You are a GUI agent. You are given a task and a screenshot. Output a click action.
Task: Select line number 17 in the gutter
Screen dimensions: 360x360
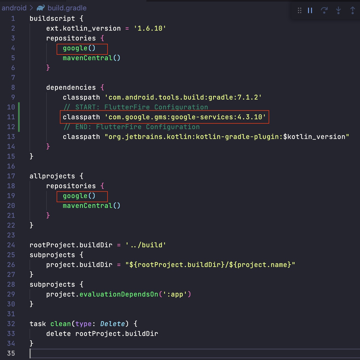click(11, 176)
